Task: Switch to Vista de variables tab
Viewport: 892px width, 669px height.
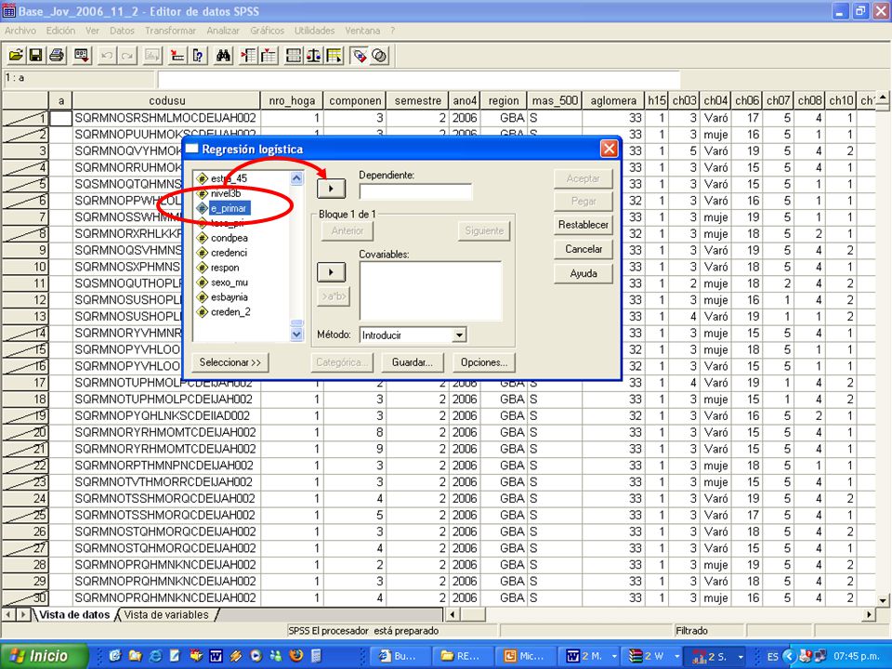Action: point(166,615)
